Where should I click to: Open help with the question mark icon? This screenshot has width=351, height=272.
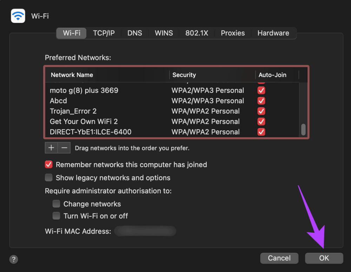tap(14, 259)
